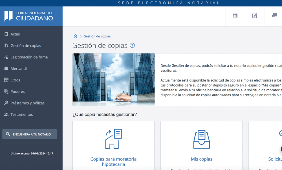Select Testamentos in the sidebar
The image size is (282, 170).
pos(22,115)
